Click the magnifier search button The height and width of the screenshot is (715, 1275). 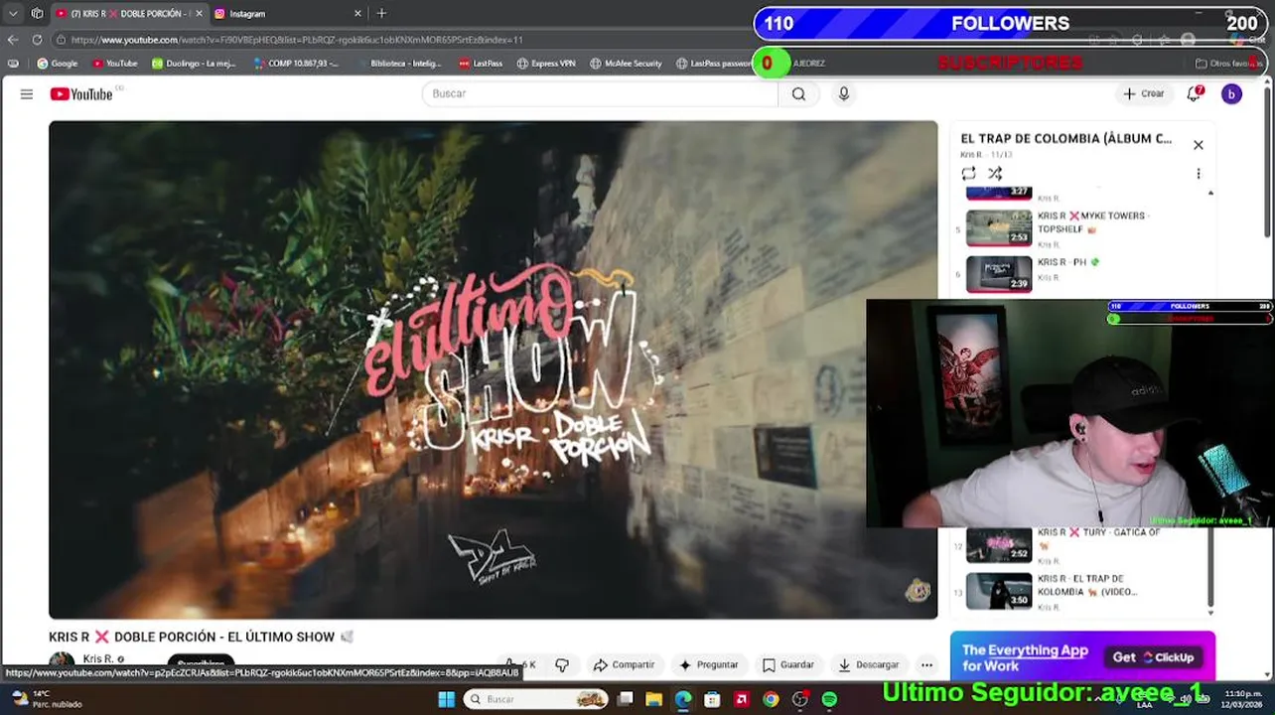tap(798, 93)
